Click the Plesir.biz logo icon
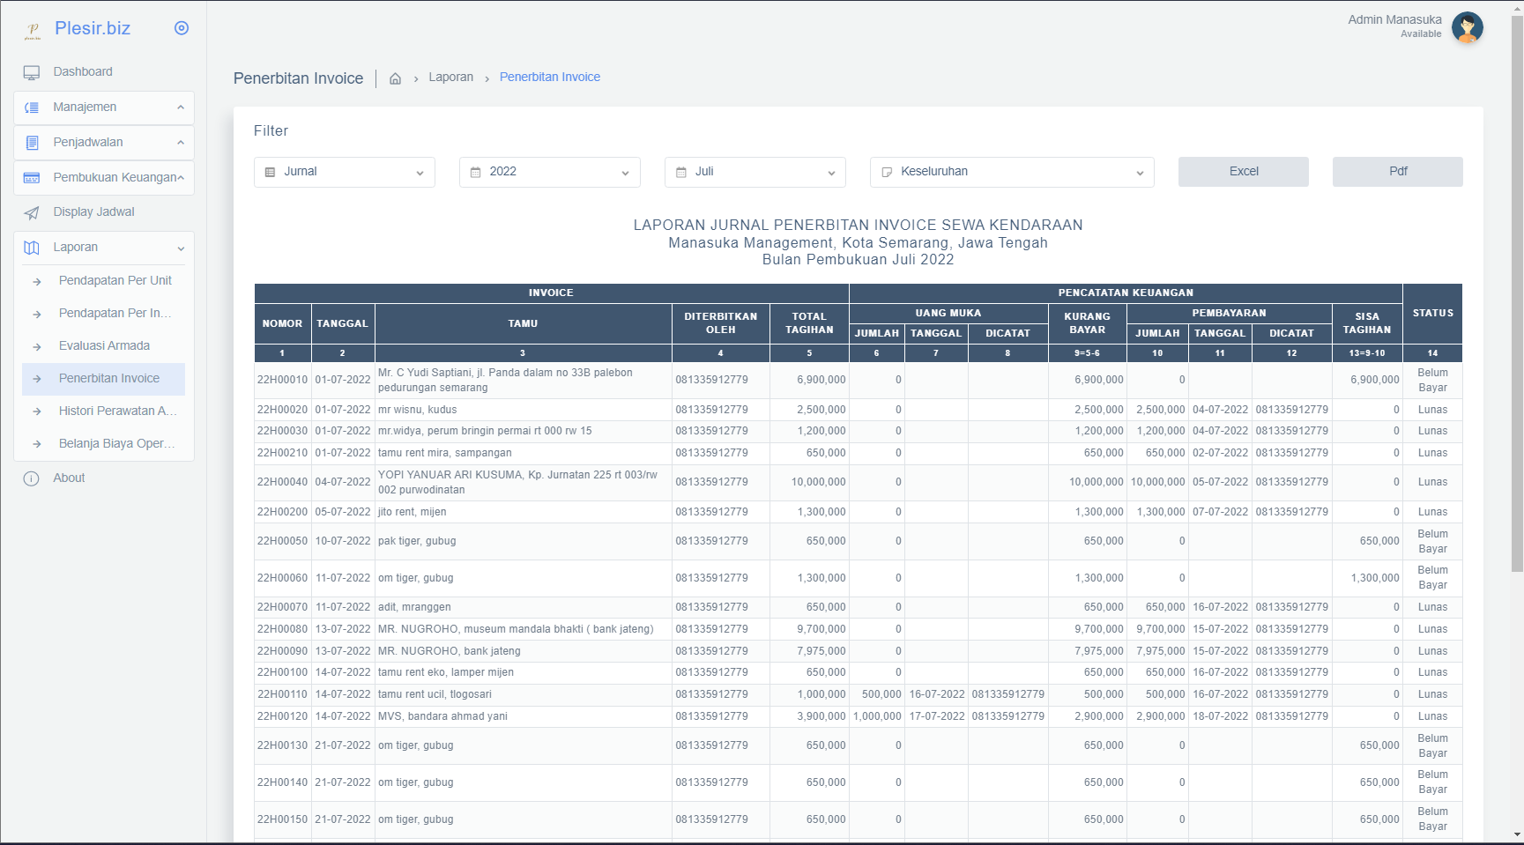This screenshot has height=845, width=1524. click(33, 30)
